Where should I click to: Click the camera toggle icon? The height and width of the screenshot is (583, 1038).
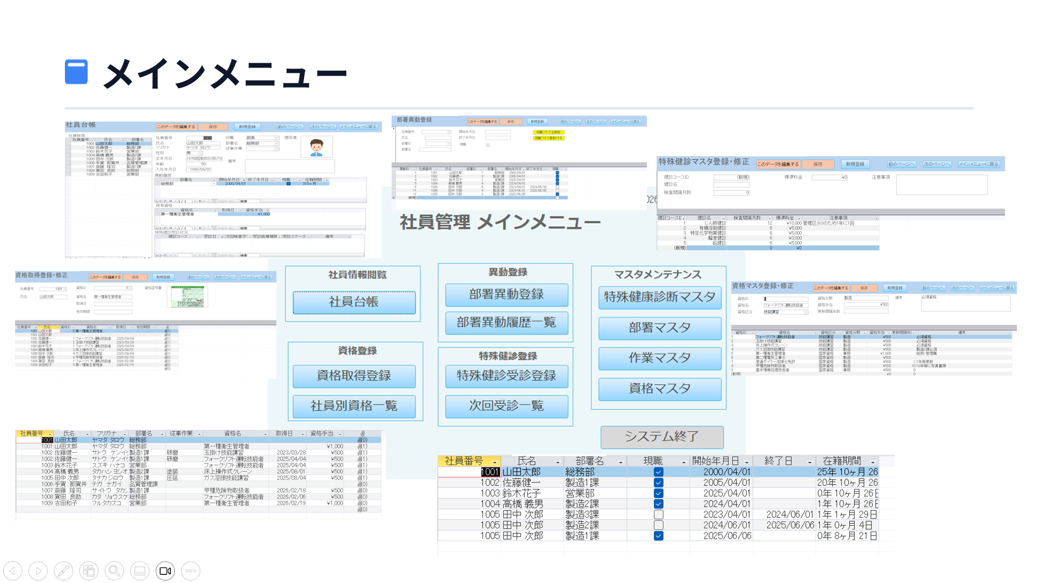coord(165,571)
